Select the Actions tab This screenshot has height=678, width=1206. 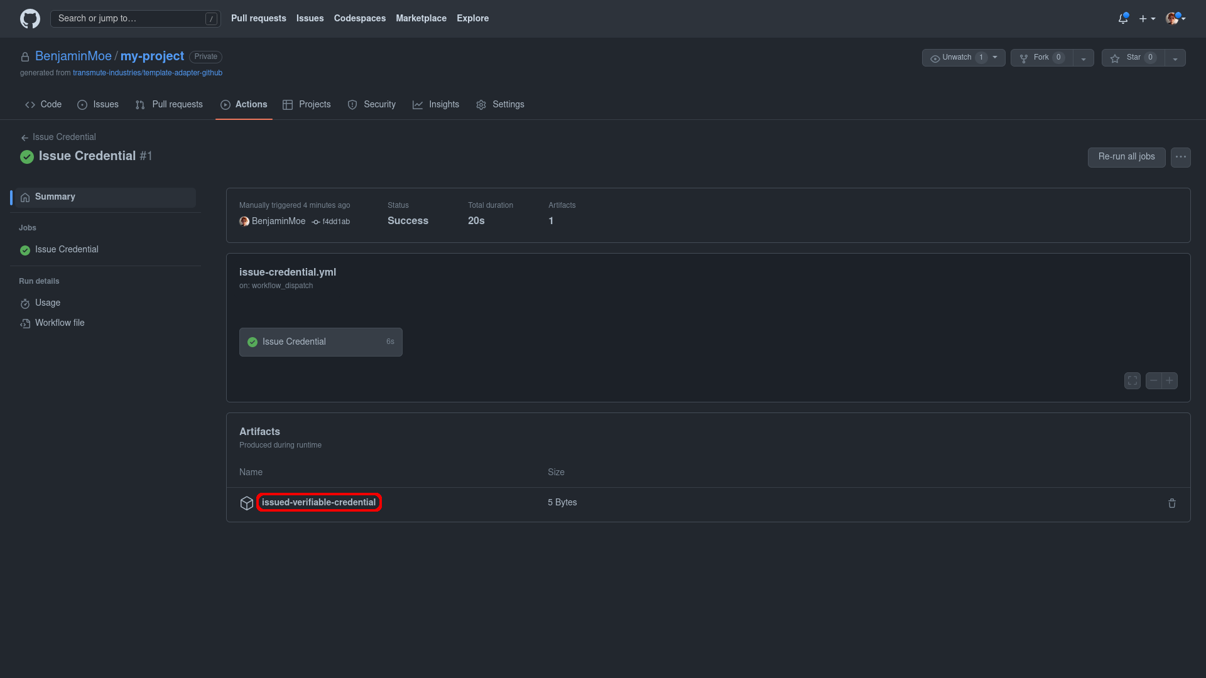[x=244, y=104]
